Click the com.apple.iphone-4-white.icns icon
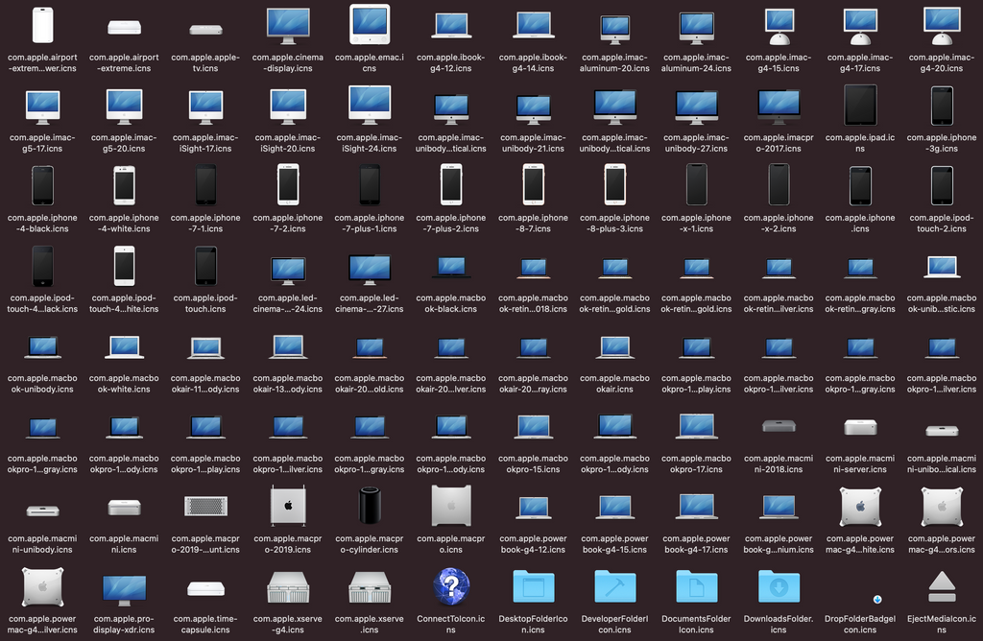The height and width of the screenshot is (641, 983). click(x=124, y=185)
